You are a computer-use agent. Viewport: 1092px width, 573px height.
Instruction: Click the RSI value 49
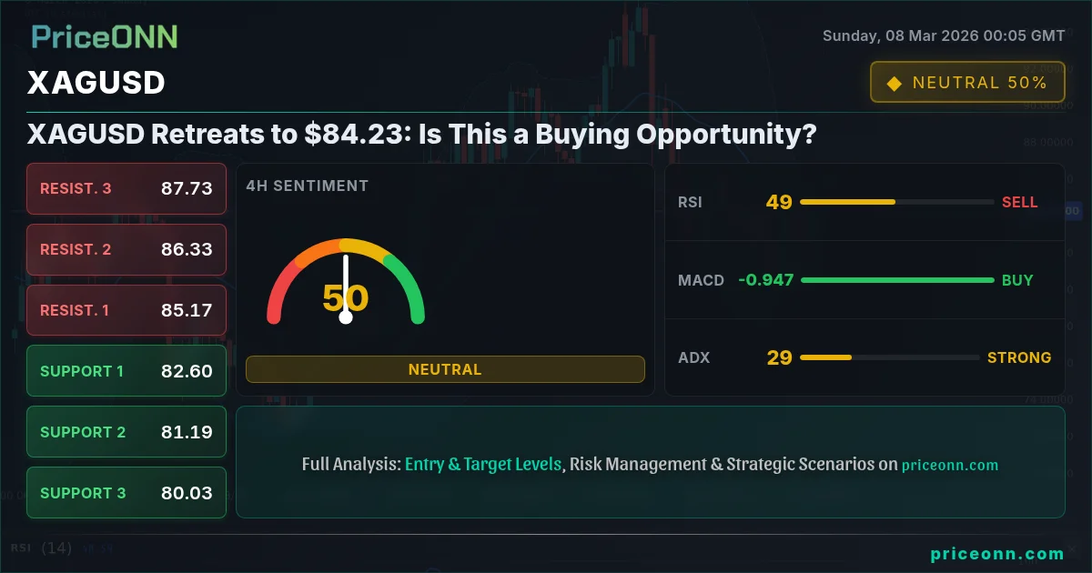[779, 202]
